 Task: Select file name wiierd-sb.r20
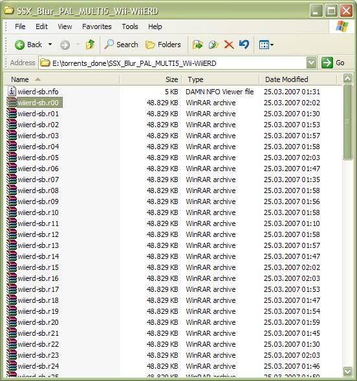click(x=38, y=322)
